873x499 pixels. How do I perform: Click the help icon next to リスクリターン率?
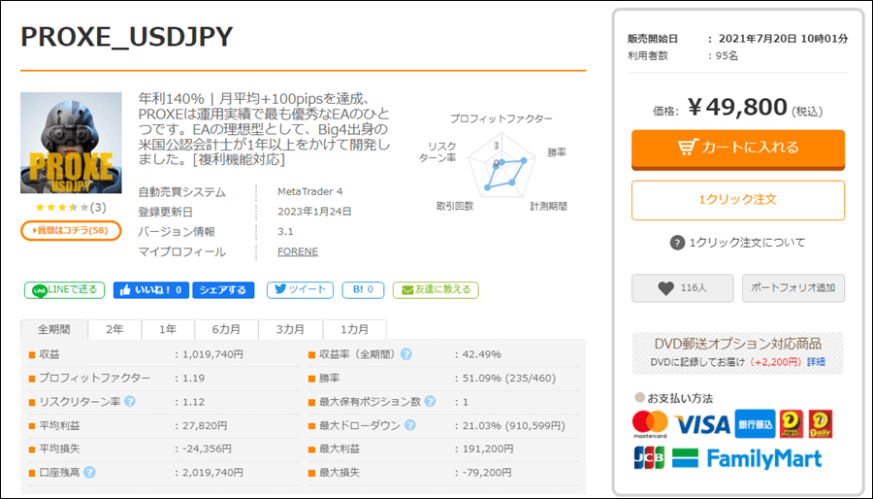point(129,401)
